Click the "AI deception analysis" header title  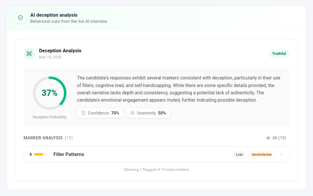pos(54,15)
